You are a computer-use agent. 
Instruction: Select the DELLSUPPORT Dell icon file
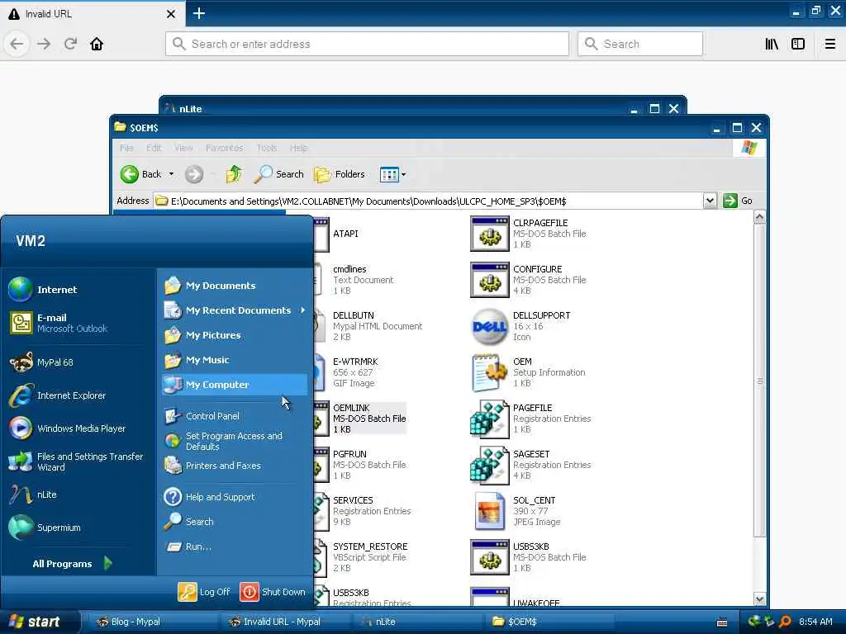coord(489,326)
